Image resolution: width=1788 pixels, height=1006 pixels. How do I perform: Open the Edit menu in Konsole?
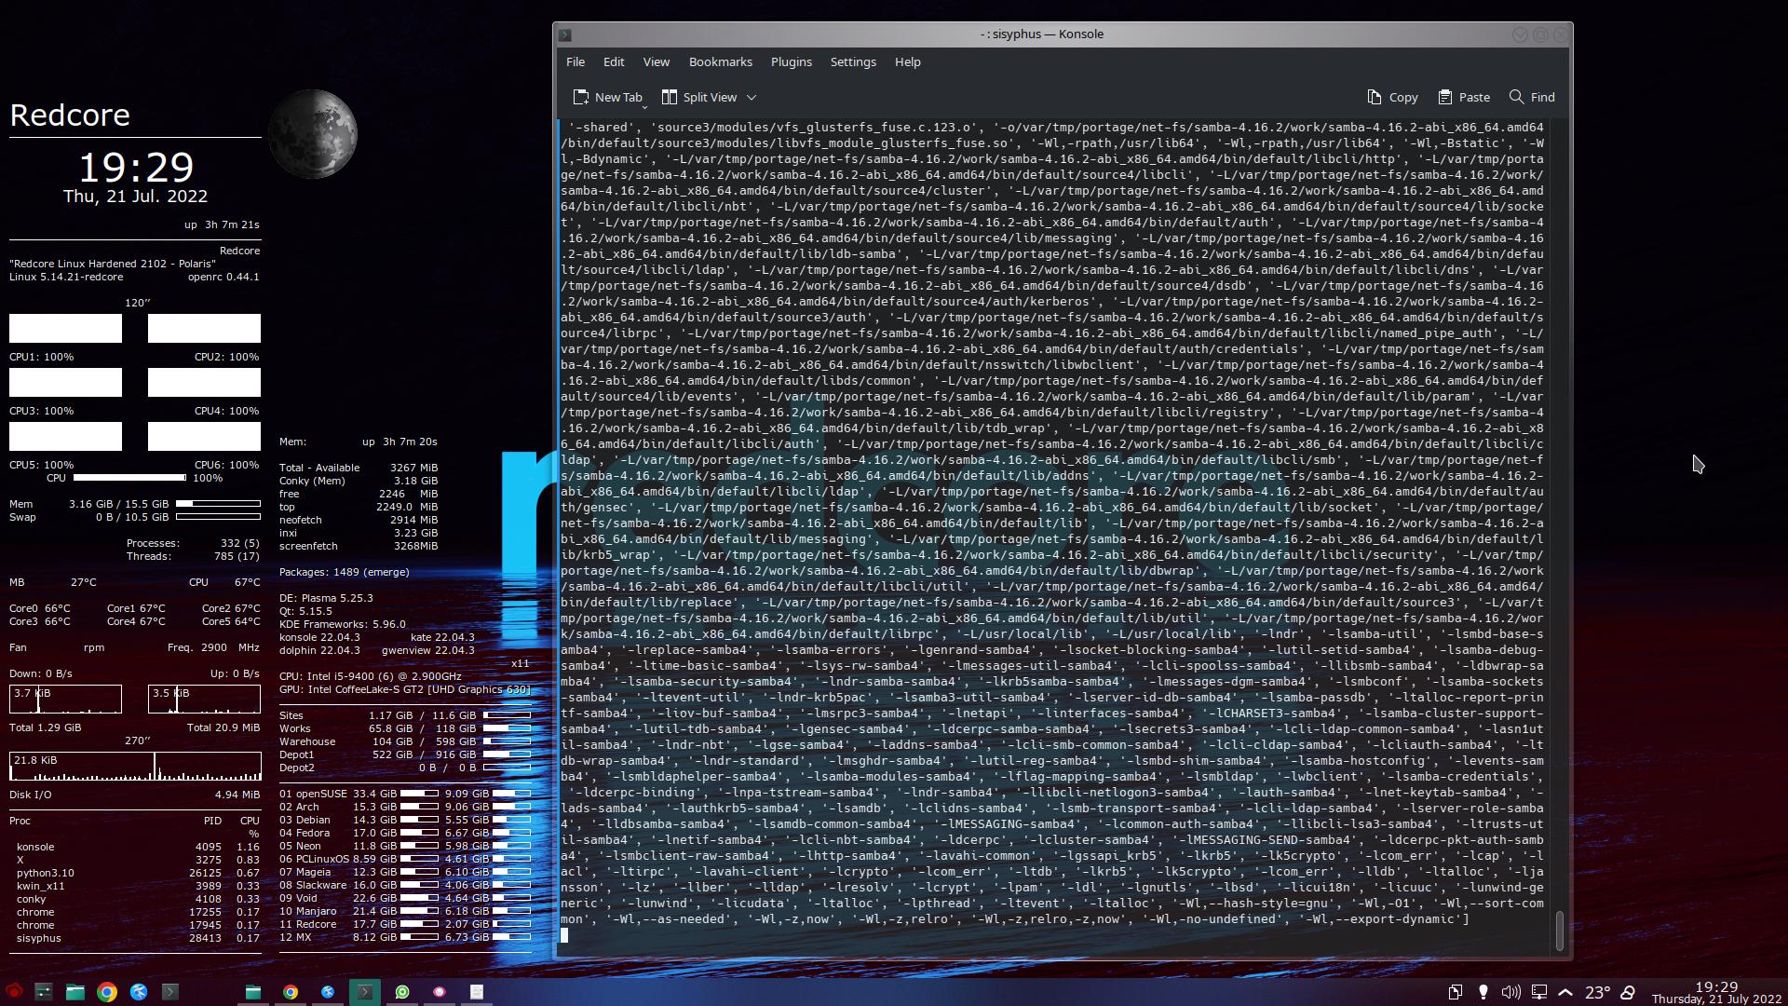coord(614,61)
